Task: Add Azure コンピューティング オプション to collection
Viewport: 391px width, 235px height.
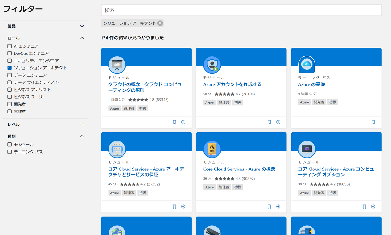Action: (x=373, y=206)
